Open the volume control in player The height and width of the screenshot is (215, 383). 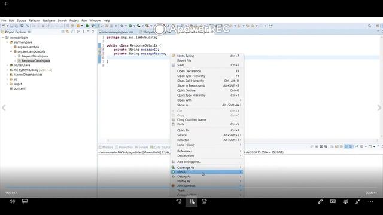[12, 201]
